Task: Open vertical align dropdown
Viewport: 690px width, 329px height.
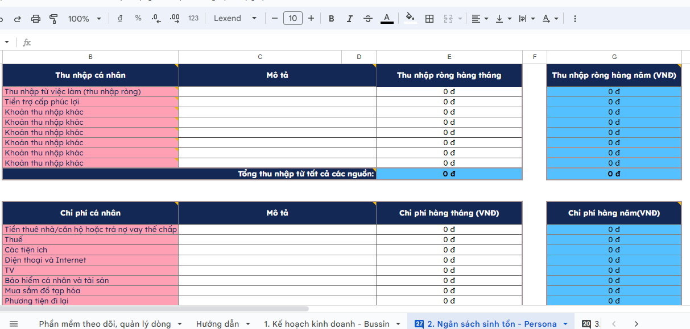Action: point(503,19)
